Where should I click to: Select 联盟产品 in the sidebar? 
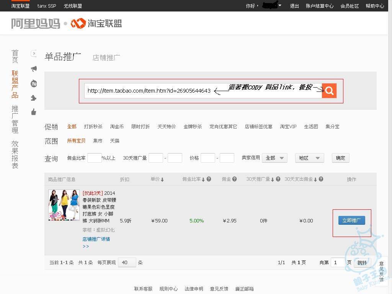[x=15, y=84]
